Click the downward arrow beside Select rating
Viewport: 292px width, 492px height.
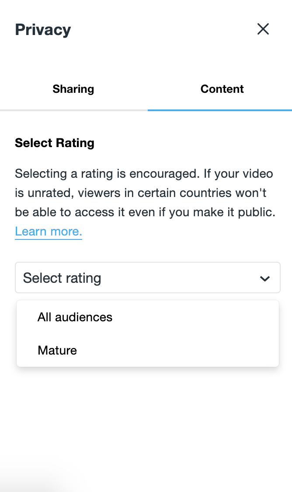pos(264,278)
